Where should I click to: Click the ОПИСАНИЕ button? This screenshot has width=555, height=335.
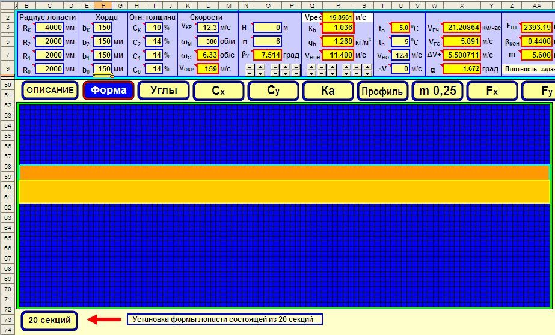tap(51, 91)
